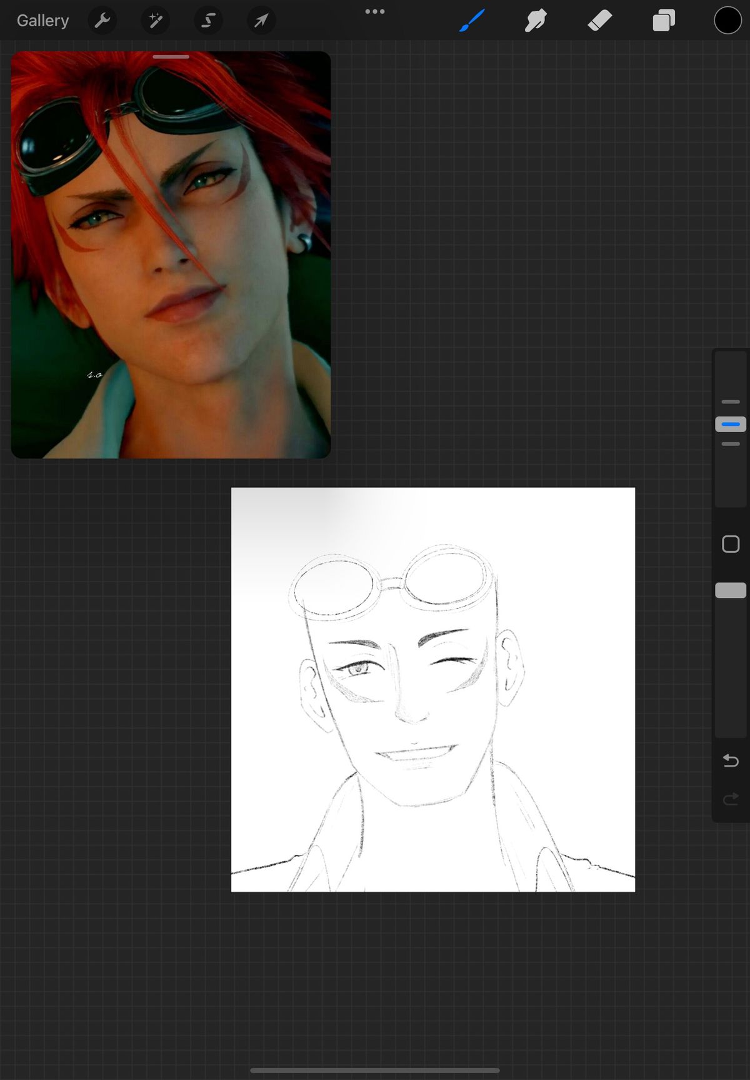Adjust the brush size slider handle
The image size is (750, 1080).
[x=731, y=424]
